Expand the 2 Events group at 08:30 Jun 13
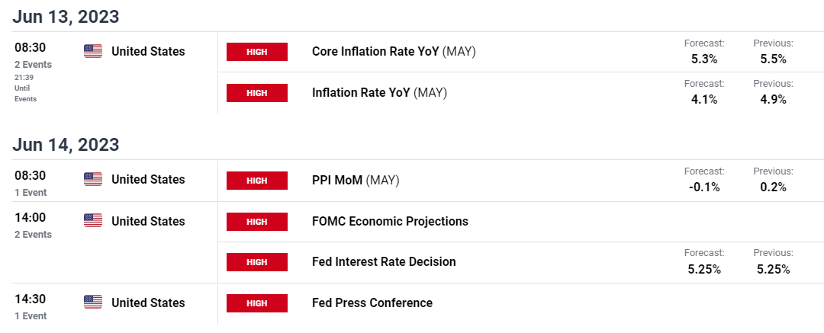This screenshot has width=824, height=333. pos(33,65)
